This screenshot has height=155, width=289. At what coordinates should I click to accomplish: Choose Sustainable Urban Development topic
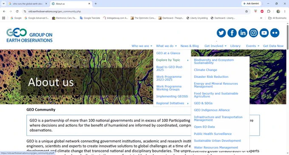pos(217,141)
